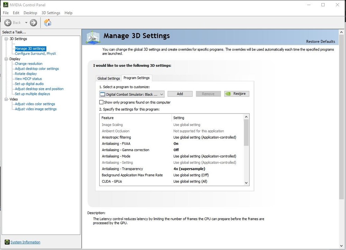This screenshot has width=346, height=250.
Task: Click the NVIDIA logo on Restore button
Action: (228, 94)
